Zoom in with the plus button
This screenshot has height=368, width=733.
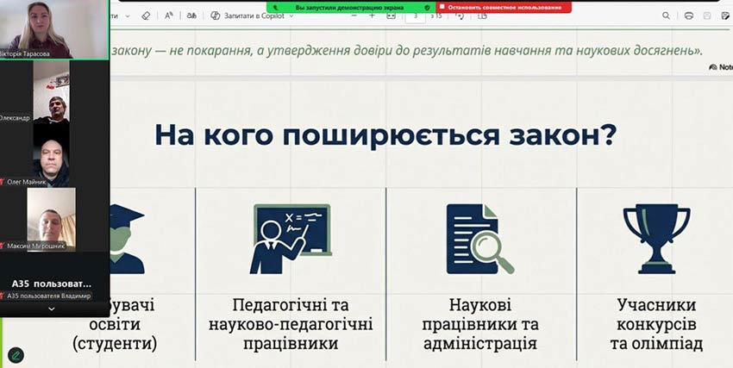pos(373,16)
